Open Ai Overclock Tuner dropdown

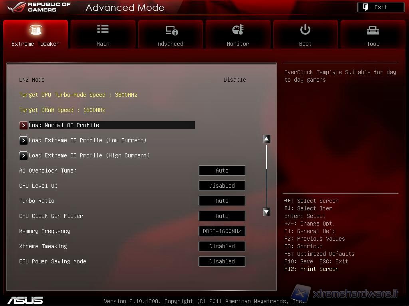click(222, 171)
